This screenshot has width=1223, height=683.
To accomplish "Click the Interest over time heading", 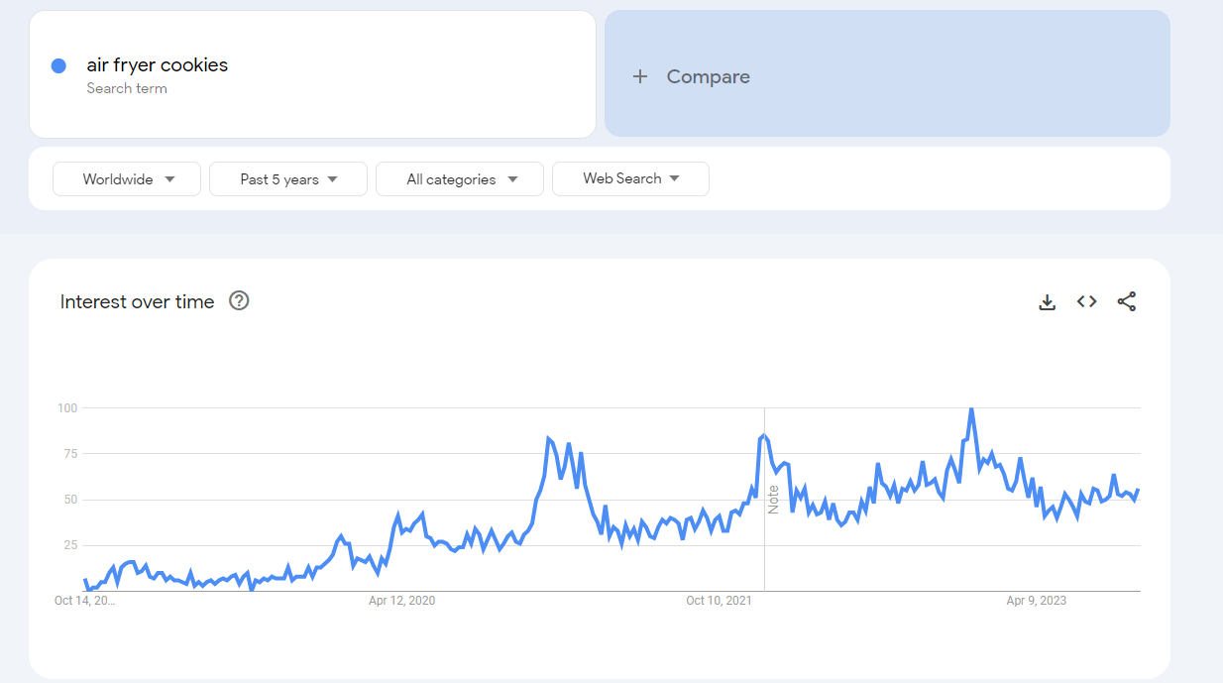I will pyautogui.click(x=137, y=302).
